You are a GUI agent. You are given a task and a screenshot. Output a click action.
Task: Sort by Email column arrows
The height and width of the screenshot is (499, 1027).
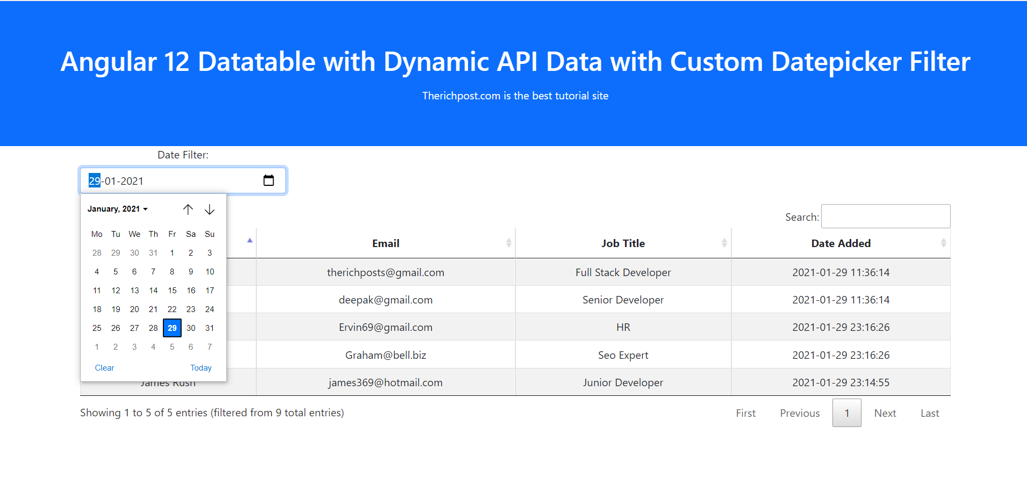pos(508,243)
